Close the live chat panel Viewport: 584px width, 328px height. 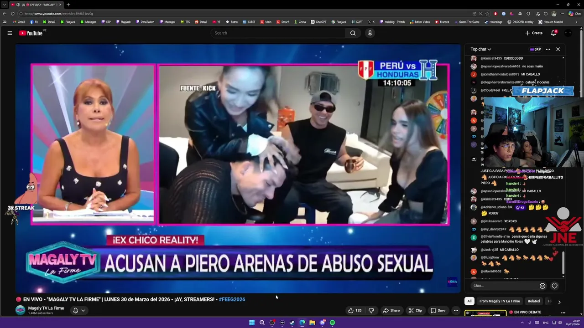558,49
